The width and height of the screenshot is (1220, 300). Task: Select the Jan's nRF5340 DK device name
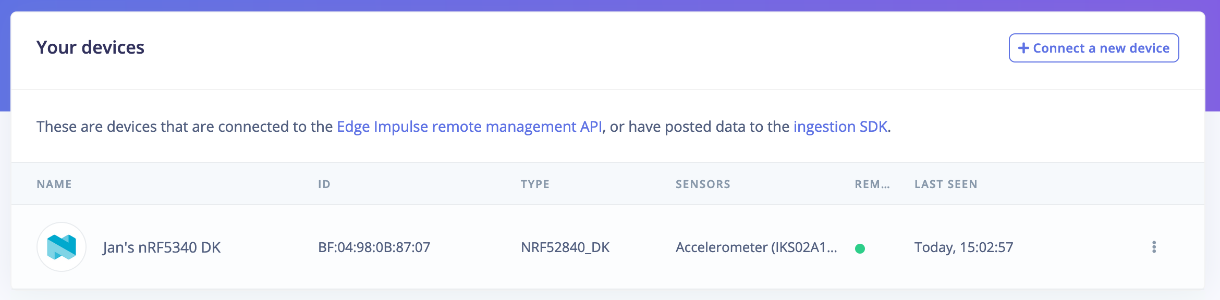(162, 247)
